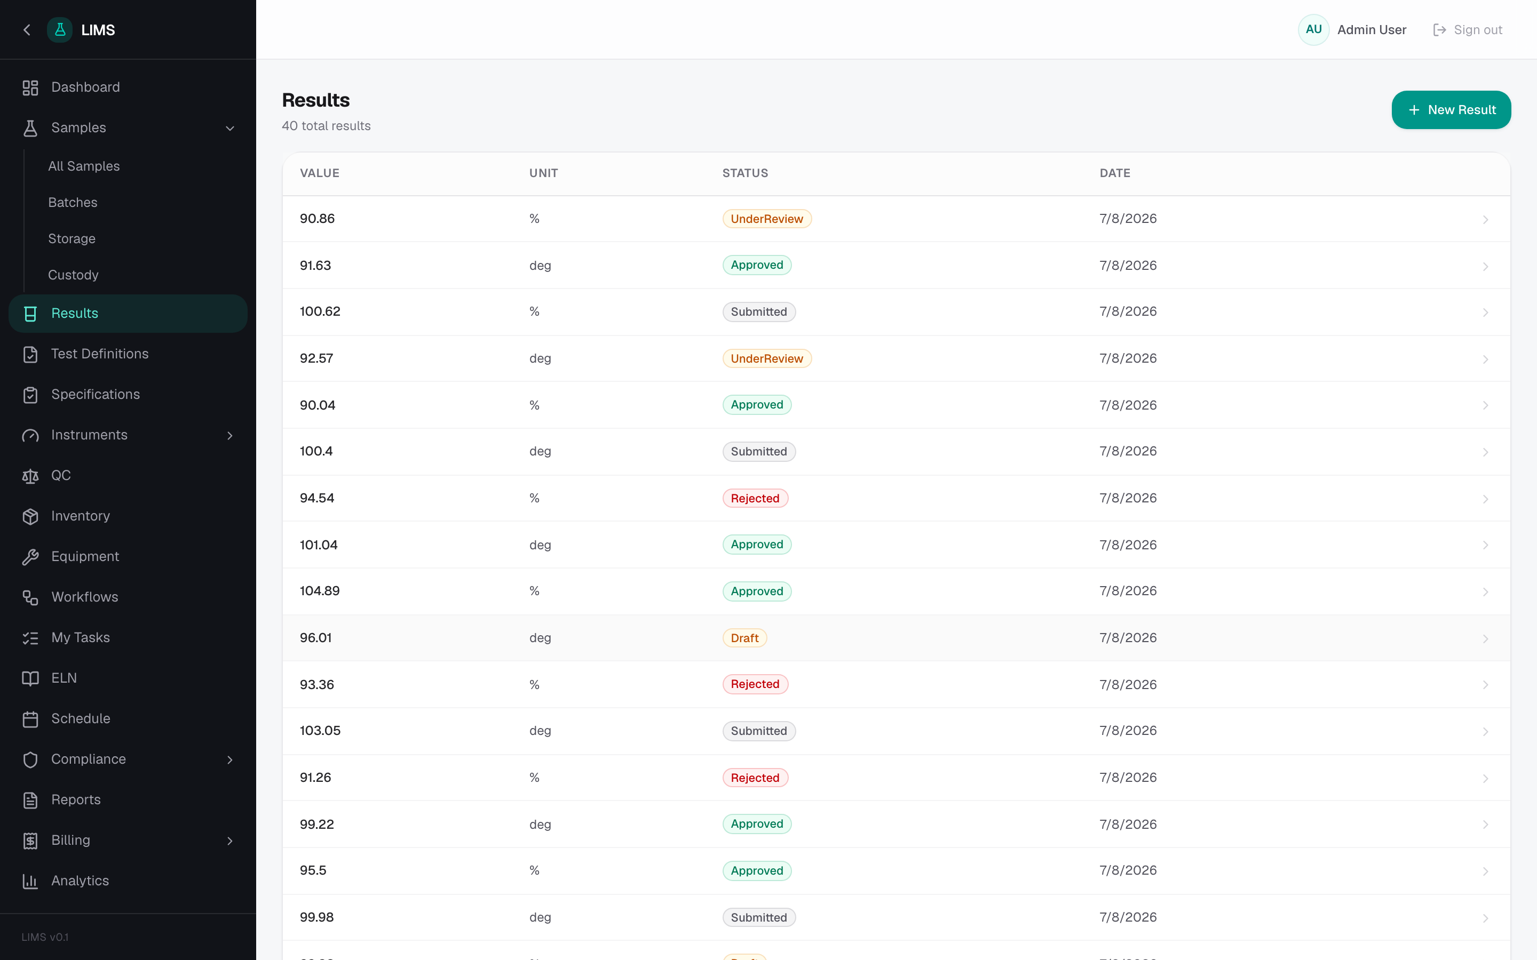Click the Analytics bar chart icon
Image resolution: width=1537 pixels, height=960 pixels.
point(30,881)
